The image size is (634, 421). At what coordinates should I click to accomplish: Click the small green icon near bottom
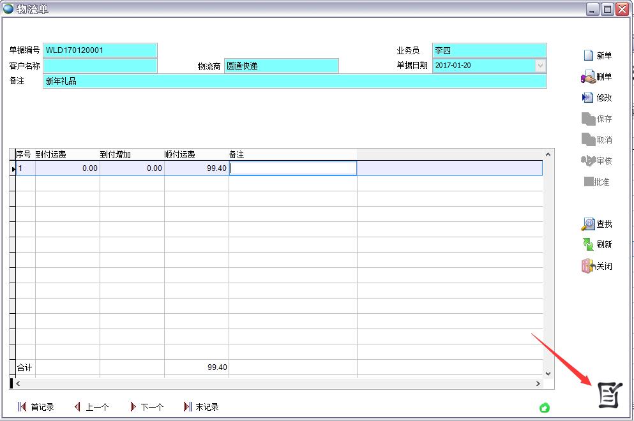pos(545,408)
